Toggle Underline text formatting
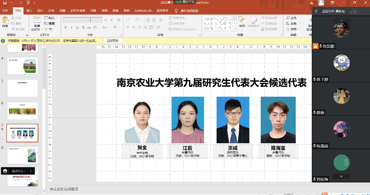The height and width of the screenshot is (195, 370). pyautogui.click(x=77, y=28)
